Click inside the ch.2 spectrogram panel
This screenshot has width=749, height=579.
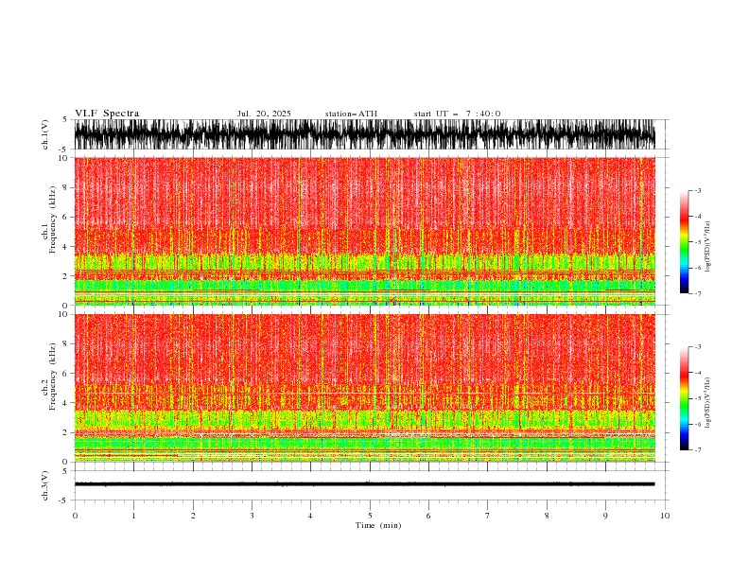(364, 388)
